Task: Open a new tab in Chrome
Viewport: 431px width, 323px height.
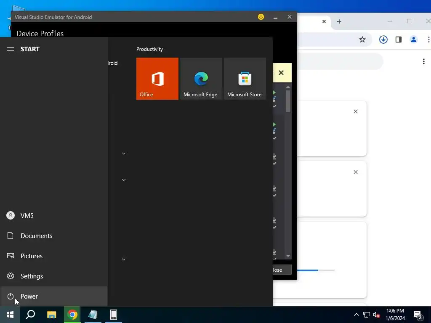Action: tap(339, 21)
